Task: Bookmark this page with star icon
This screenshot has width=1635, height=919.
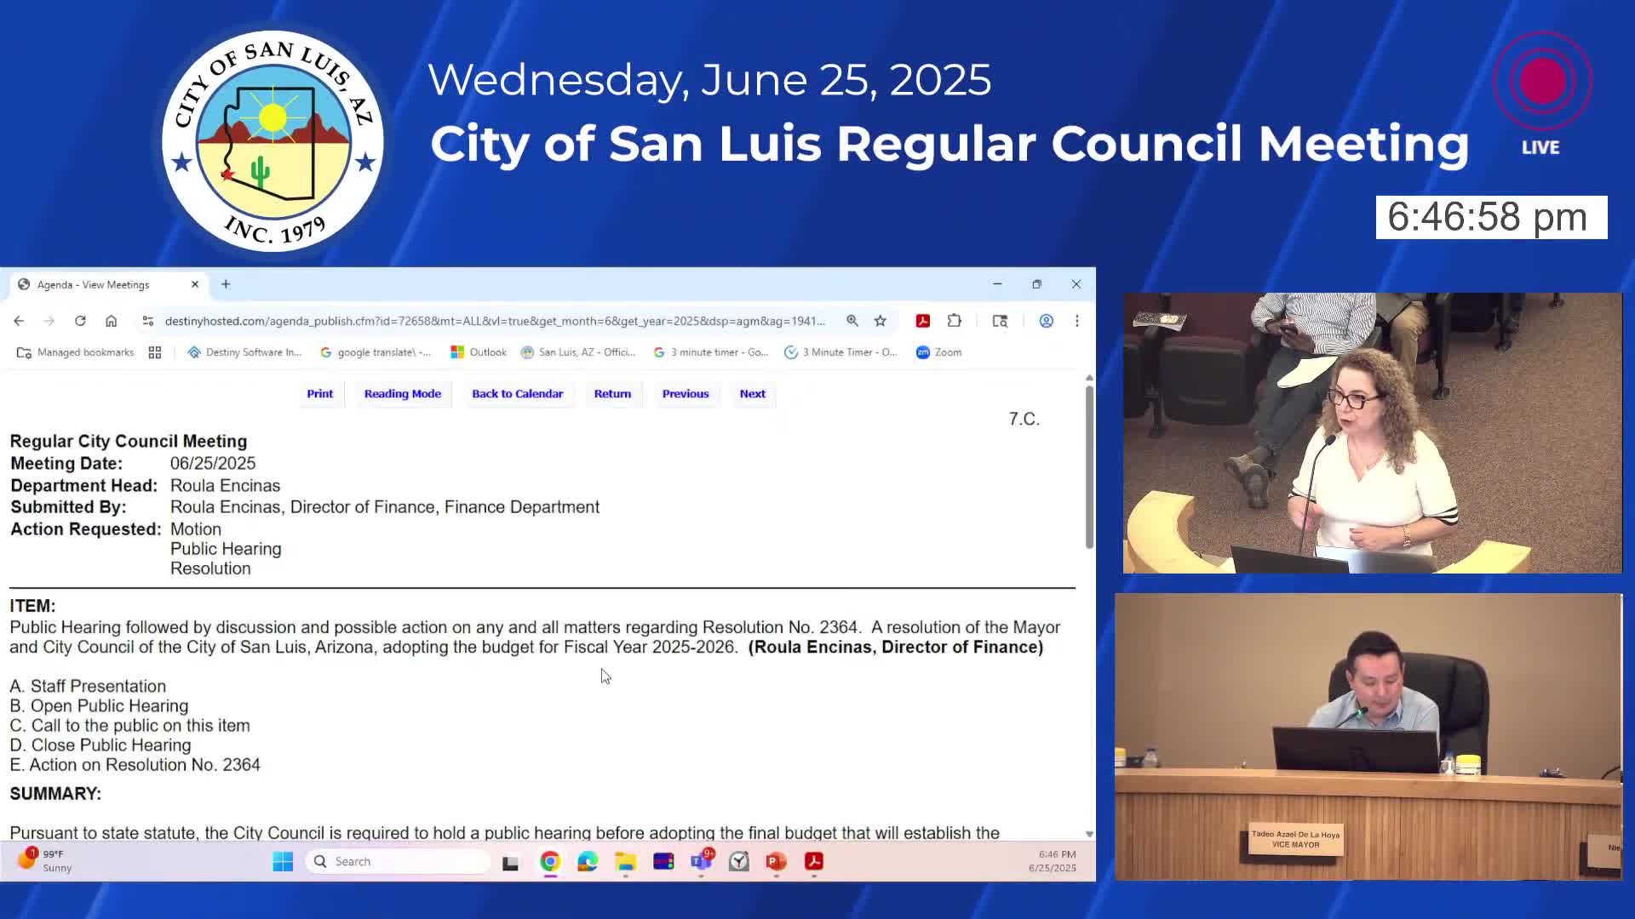Action: click(881, 321)
